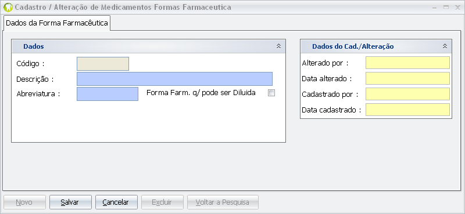This screenshot has height=214, width=465.
Task: Select the Cadastrado por field
Action: click(x=407, y=94)
